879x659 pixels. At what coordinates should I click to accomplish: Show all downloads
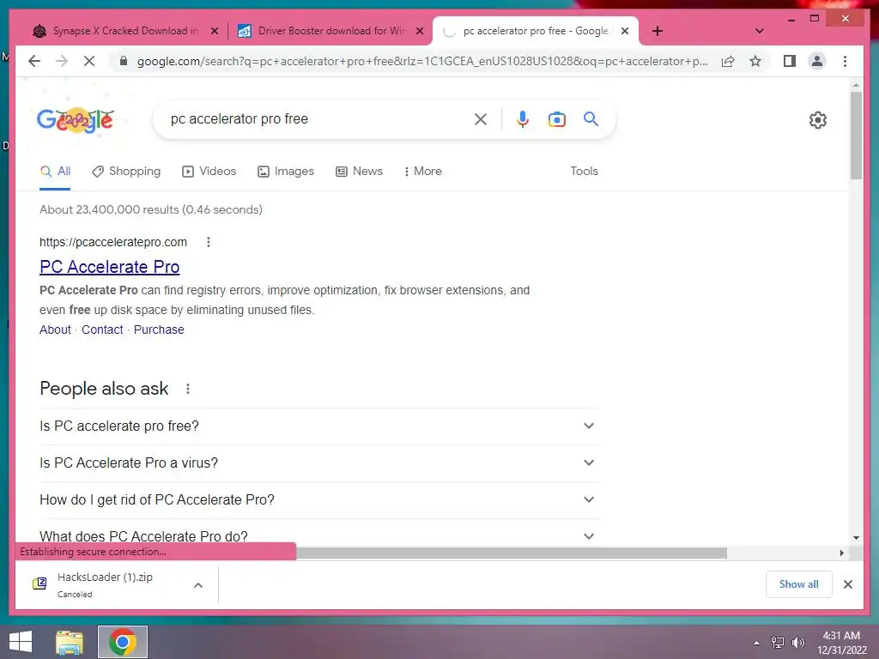(x=799, y=584)
